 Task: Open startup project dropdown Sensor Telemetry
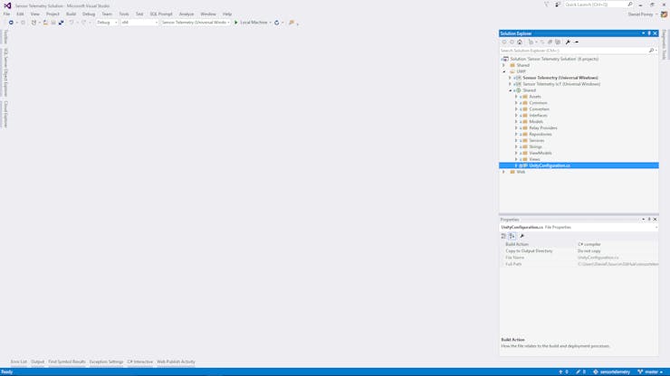pos(196,23)
